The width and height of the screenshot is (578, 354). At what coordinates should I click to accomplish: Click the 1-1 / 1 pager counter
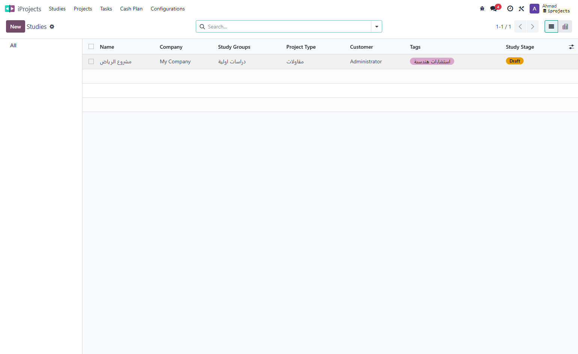(x=503, y=27)
